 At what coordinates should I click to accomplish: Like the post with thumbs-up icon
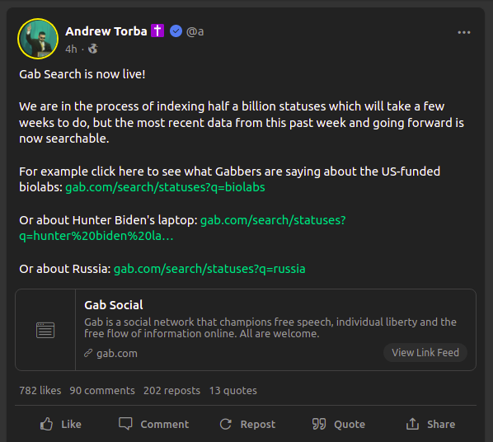pyautogui.click(x=46, y=424)
